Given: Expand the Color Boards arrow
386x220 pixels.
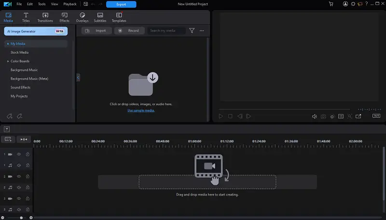Looking at the screenshot, I should (x=8, y=61).
